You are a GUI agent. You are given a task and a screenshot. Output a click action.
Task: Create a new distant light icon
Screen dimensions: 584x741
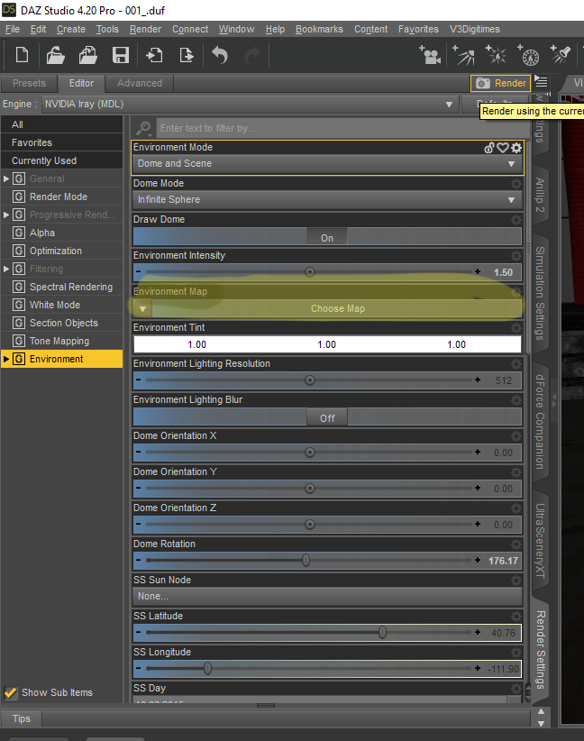(463, 55)
